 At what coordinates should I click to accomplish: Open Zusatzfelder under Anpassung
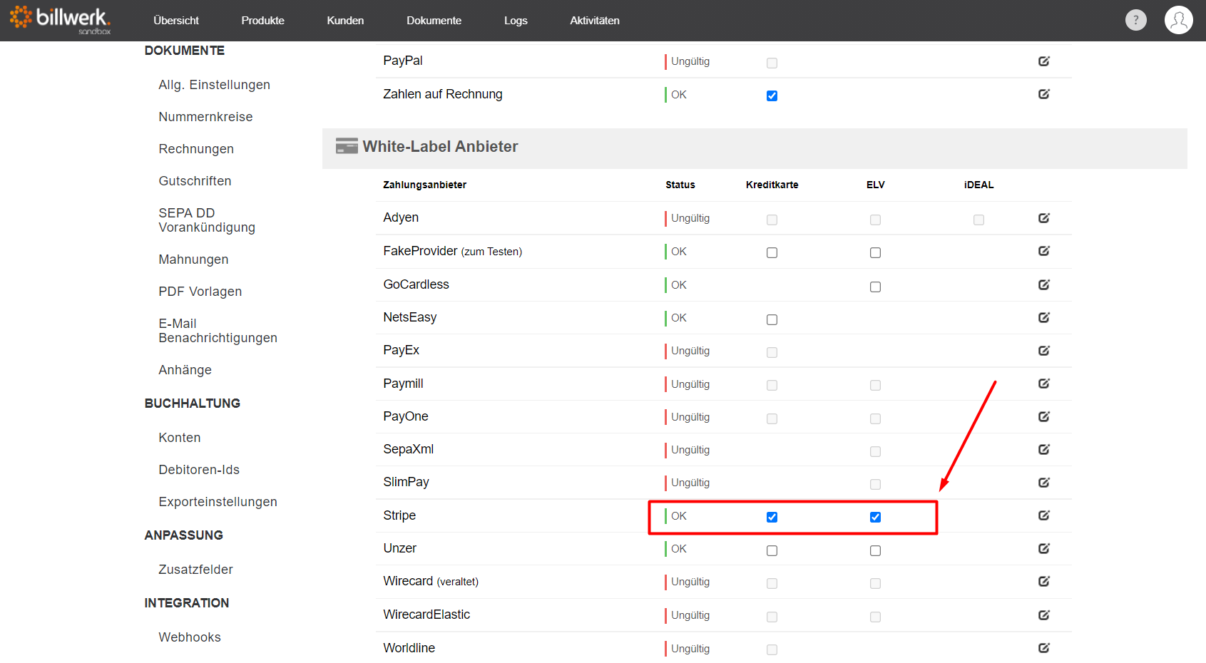coord(195,570)
